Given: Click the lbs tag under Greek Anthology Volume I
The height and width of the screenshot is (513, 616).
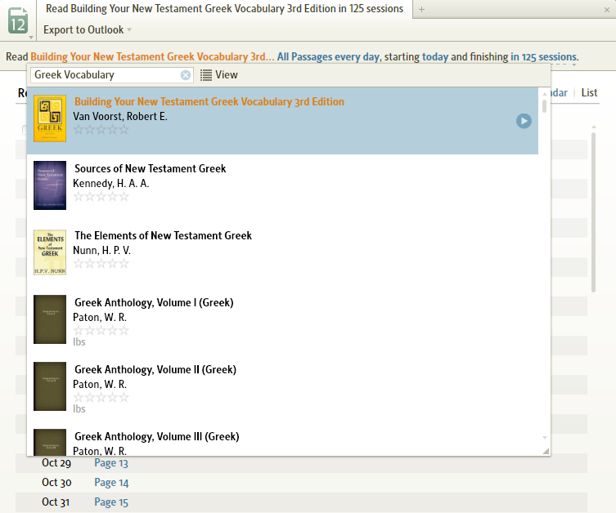Looking at the screenshot, I should pos(79,342).
